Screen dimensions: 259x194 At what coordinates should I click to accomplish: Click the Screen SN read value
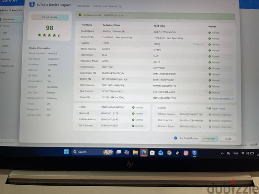coord(164,98)
